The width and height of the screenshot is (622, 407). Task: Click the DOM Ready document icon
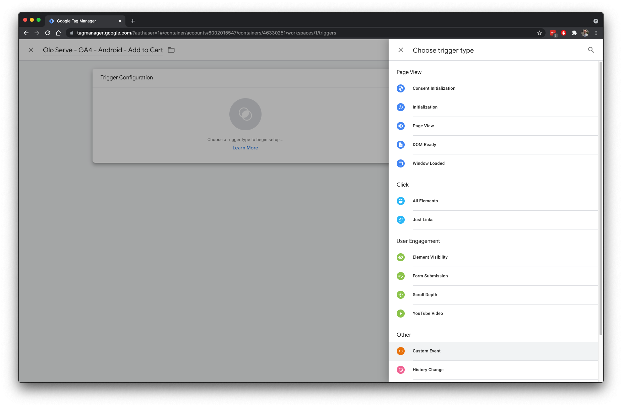401,145
